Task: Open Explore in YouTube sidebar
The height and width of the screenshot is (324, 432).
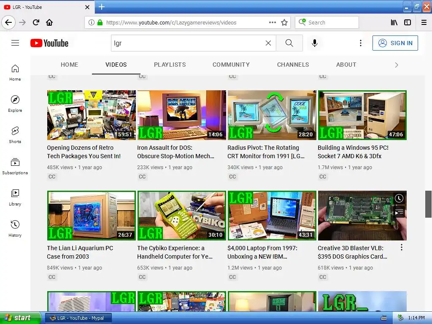Action: [15, 104]
